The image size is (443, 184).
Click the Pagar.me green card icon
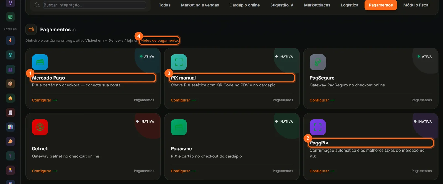(x=179, y=127)
